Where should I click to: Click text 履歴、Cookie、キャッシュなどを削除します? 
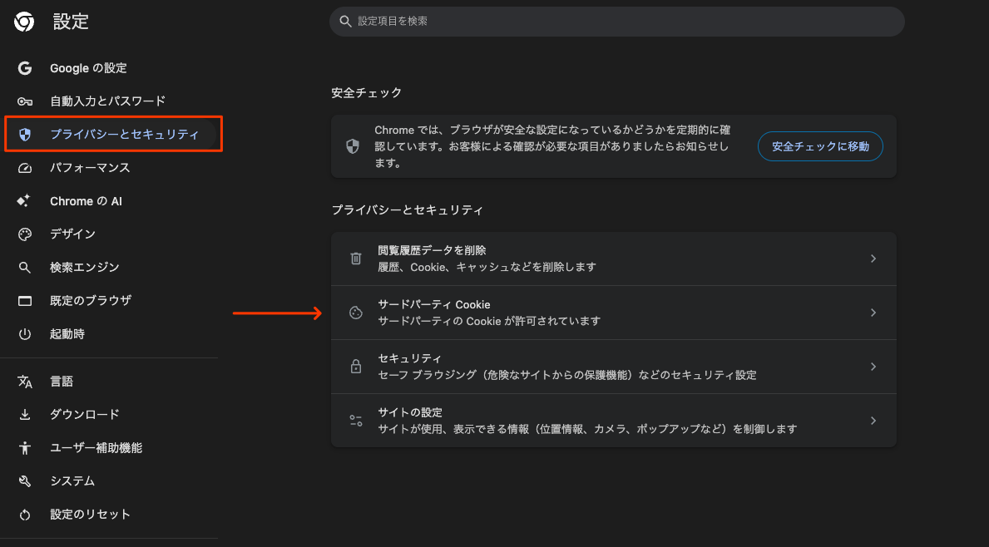(x=487, y=267)
